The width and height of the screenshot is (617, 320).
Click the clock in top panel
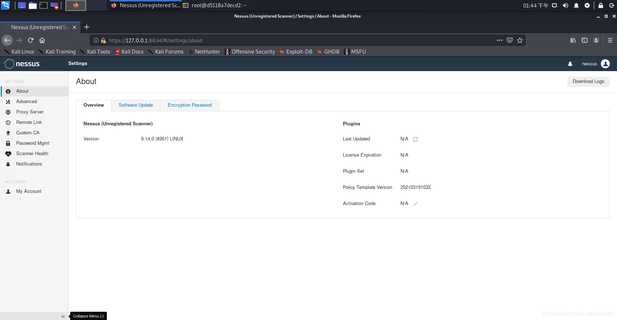pyautogui.click(x=535, y=5)
